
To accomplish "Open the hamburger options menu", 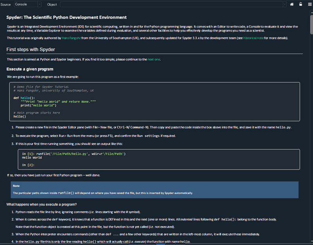I will coord(310,4).
